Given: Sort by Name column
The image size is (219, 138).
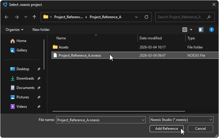Looking at the screenshot, I should pyautogui.click(x=61, y=38).
